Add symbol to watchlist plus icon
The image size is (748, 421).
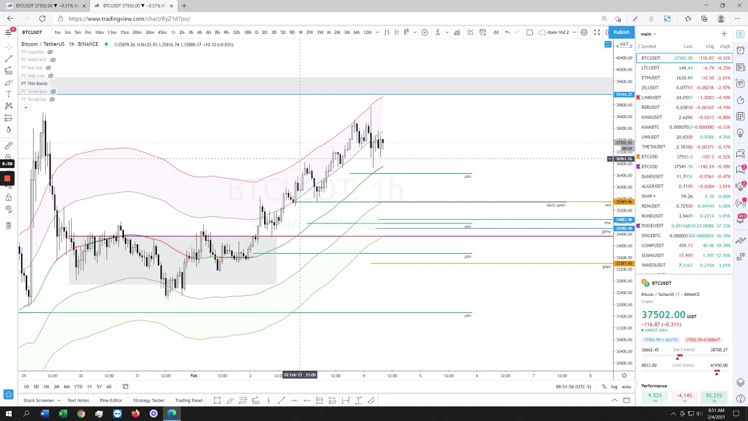tap(724, 34)
